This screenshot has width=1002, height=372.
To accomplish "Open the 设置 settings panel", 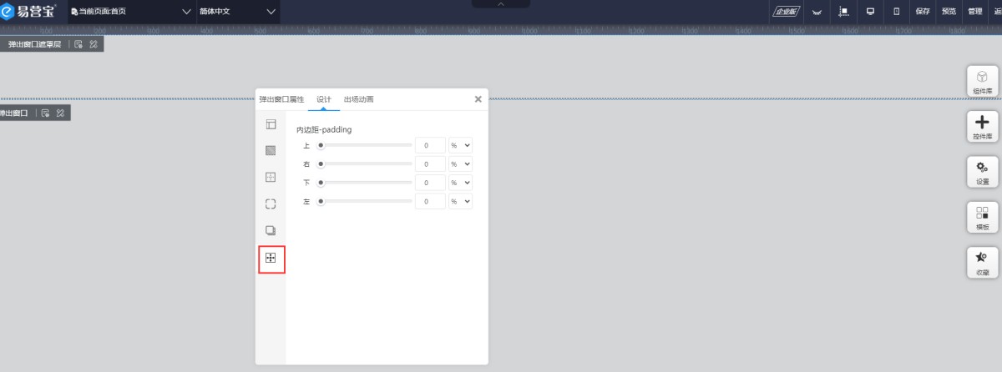I will point(982,172).
